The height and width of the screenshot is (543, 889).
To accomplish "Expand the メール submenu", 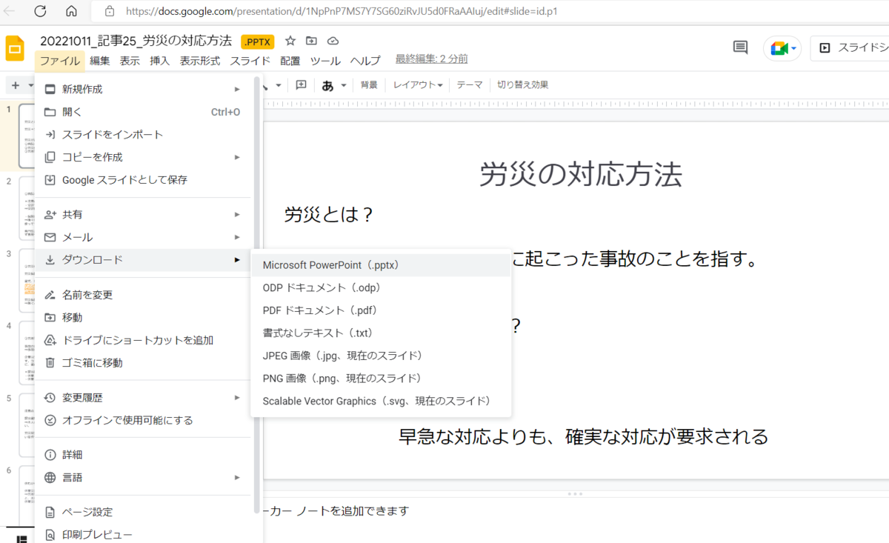I will (144, 237).
